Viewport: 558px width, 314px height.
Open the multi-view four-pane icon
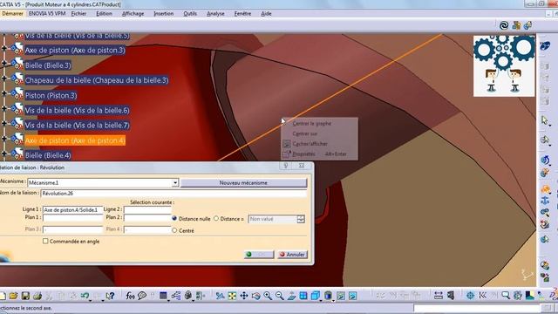click(303, 296)
